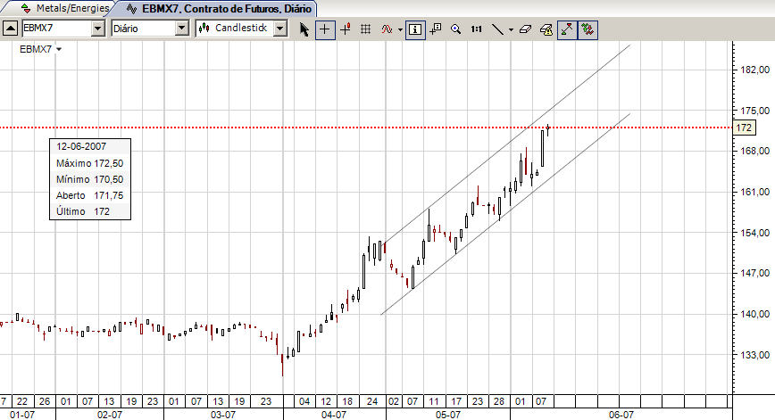
Task: Click the 01-07 month label on time axis
Action: click(22, 415)
